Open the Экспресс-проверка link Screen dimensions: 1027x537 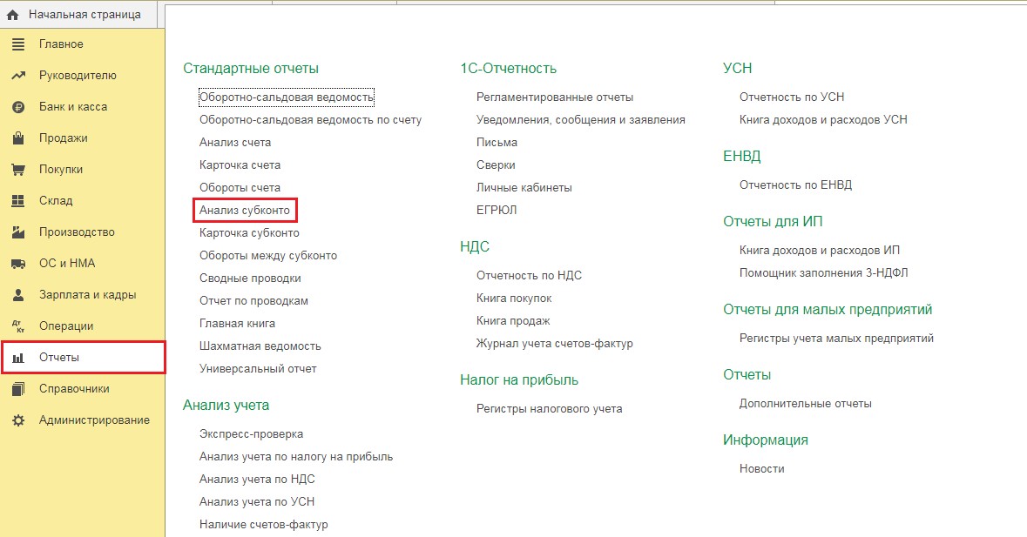click(x=252, y=434)
